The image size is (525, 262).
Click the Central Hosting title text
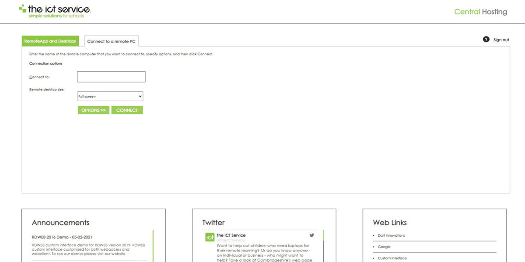click(x=480, y=12)
